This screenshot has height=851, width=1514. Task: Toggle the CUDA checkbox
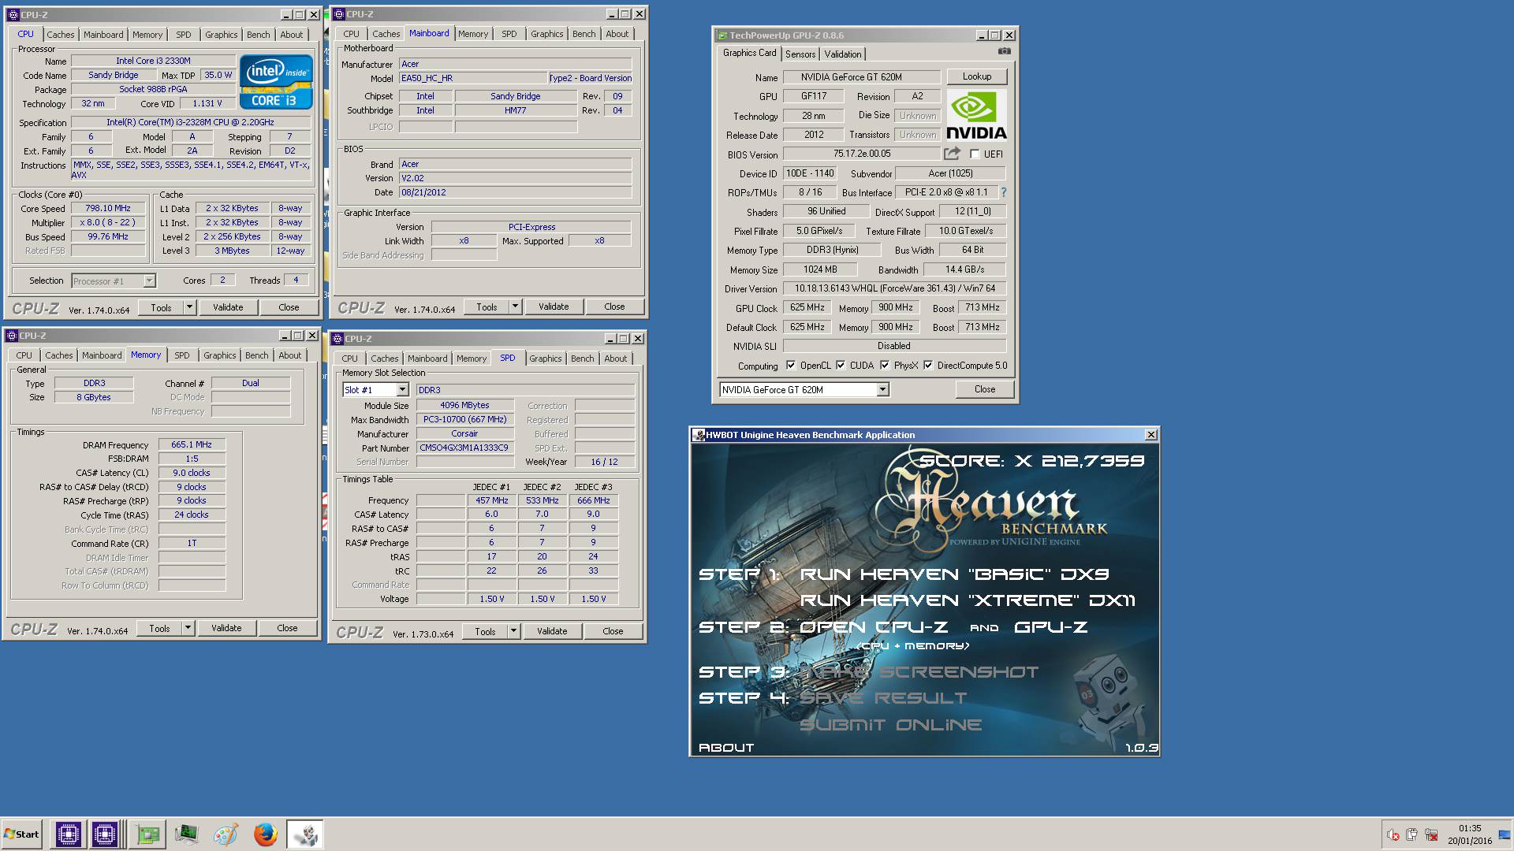[841, 366]
